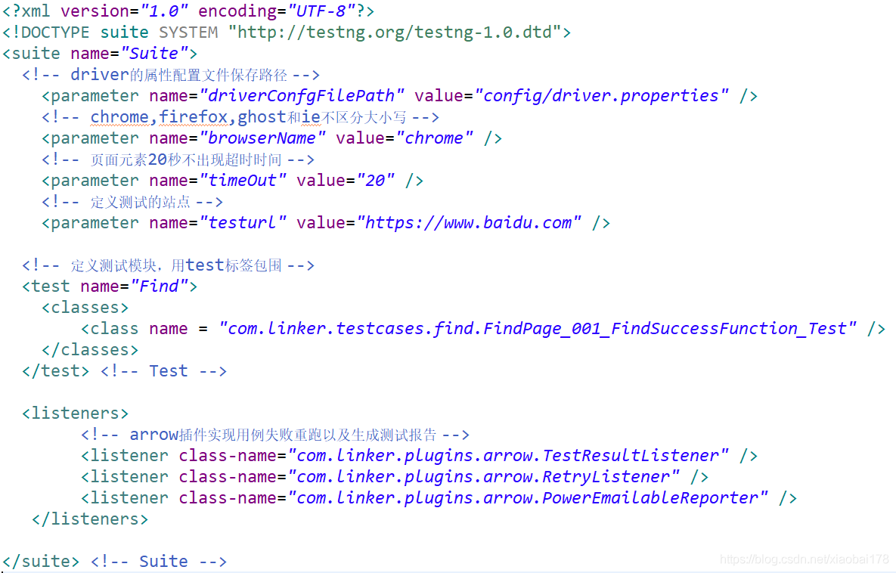Click the "driverConfgFilePath" parameter name
The image size is (896, 573).
(x=302, y=95)
